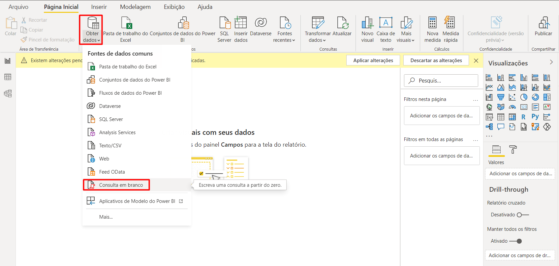Screen dimensions: 559x266
Task: Select the pie chart visual
Action: click(524, 97)
